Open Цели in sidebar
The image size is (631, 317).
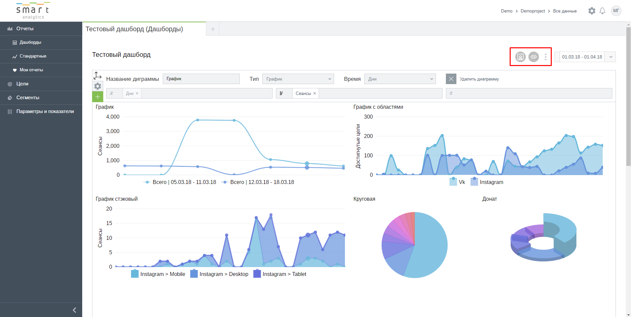pos(41,84)
